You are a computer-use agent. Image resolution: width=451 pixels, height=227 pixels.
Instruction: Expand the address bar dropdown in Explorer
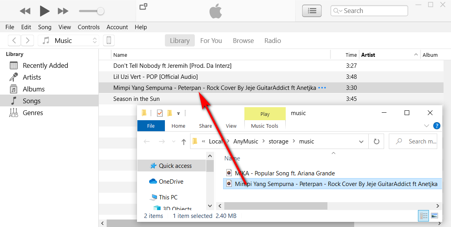361,141
